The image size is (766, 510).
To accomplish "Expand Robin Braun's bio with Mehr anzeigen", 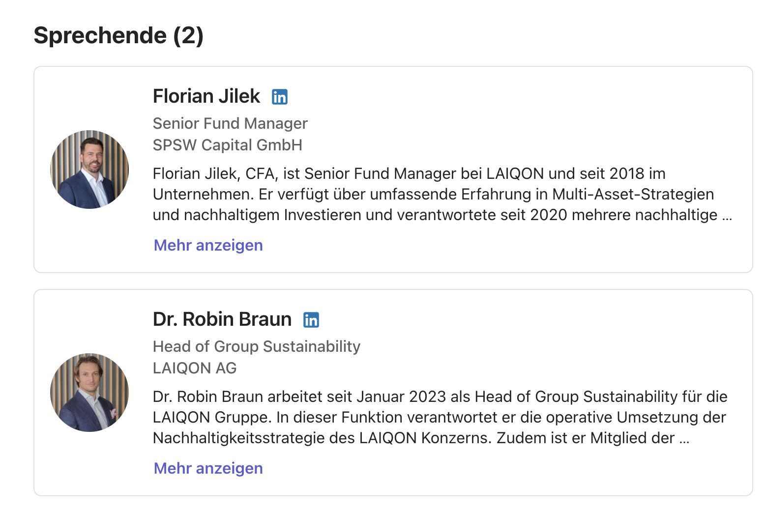I will point(208,468).
